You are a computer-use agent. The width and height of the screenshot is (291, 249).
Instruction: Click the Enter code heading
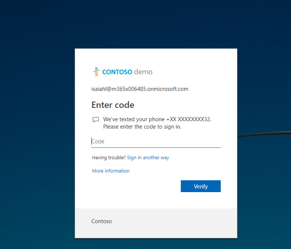[x=113, y=105]
